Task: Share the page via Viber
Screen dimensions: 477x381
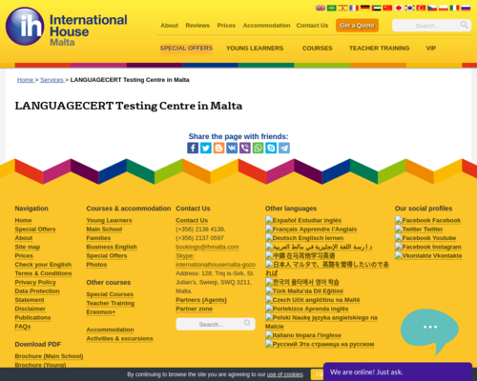Action: pos(245,148)
